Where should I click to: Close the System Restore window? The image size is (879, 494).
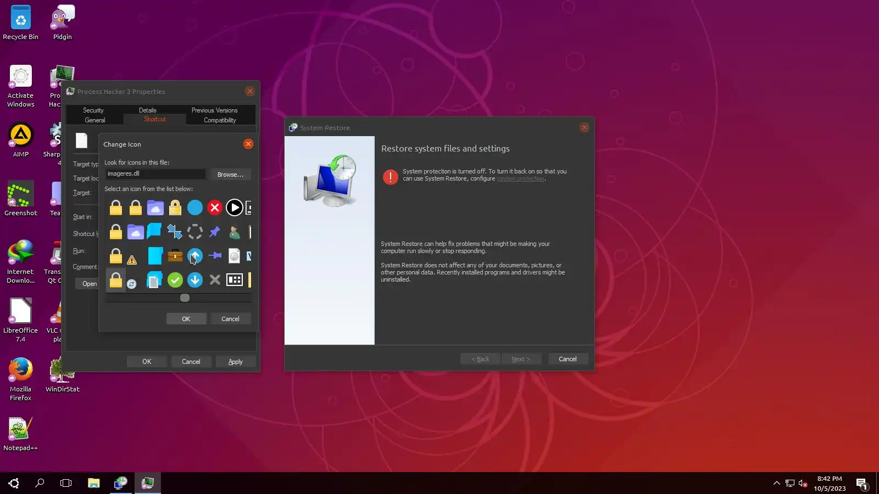click(x=585, y=127)
